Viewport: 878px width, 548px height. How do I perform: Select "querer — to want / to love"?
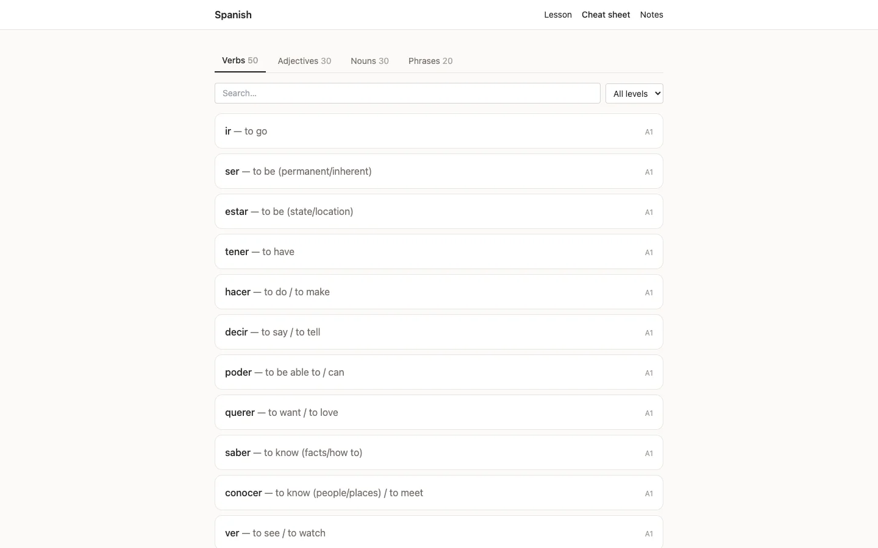point(438,412)
